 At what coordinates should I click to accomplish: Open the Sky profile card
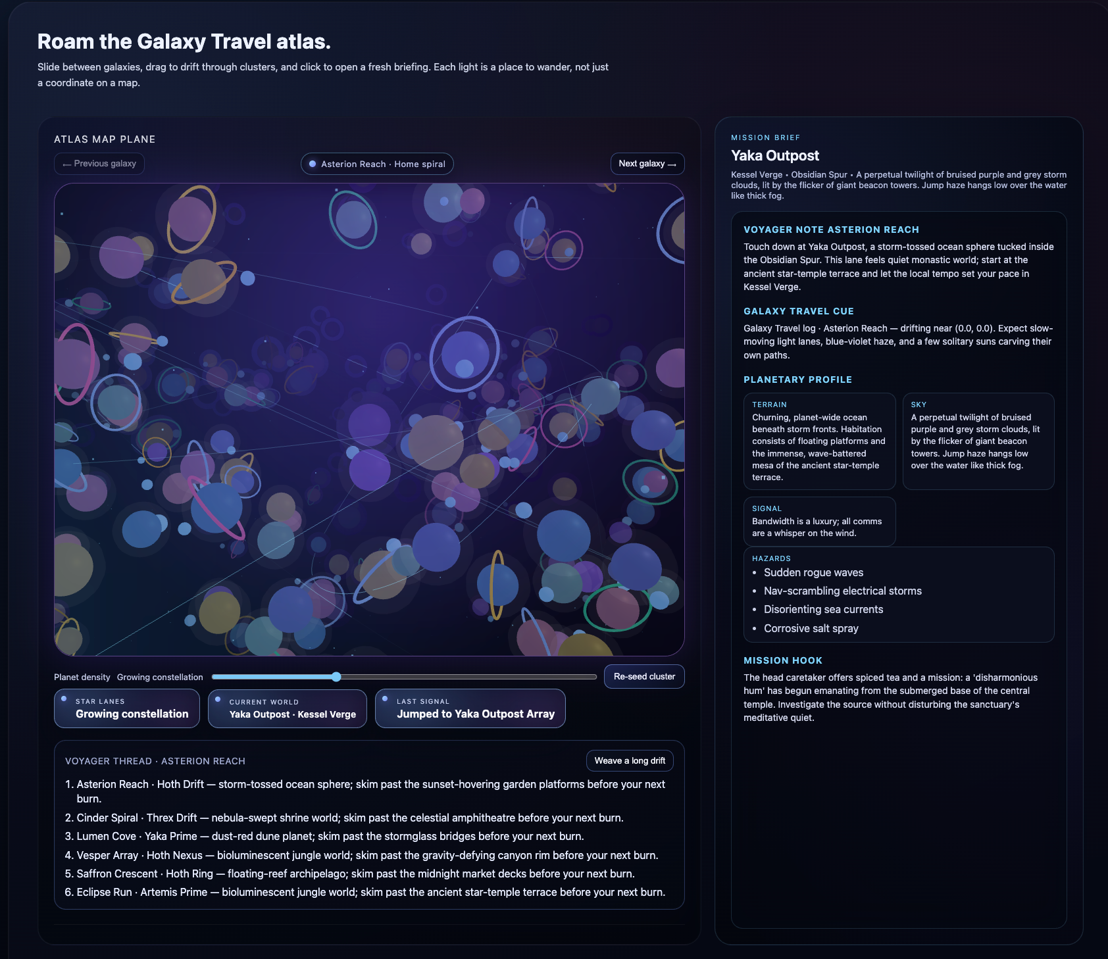click(x=978, y=441)
